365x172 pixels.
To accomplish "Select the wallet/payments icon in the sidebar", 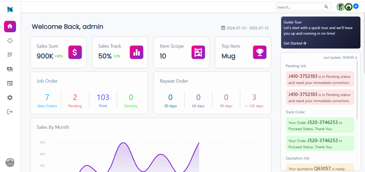I will 10,69.
